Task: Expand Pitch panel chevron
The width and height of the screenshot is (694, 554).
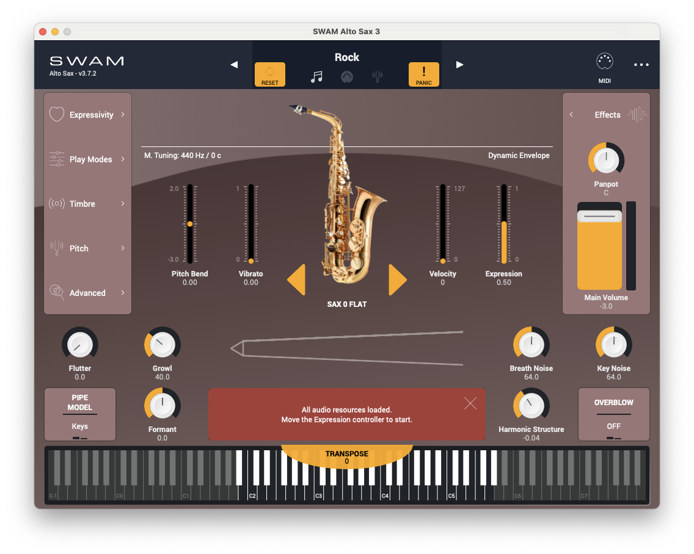Action: click(x=123, y=248)
